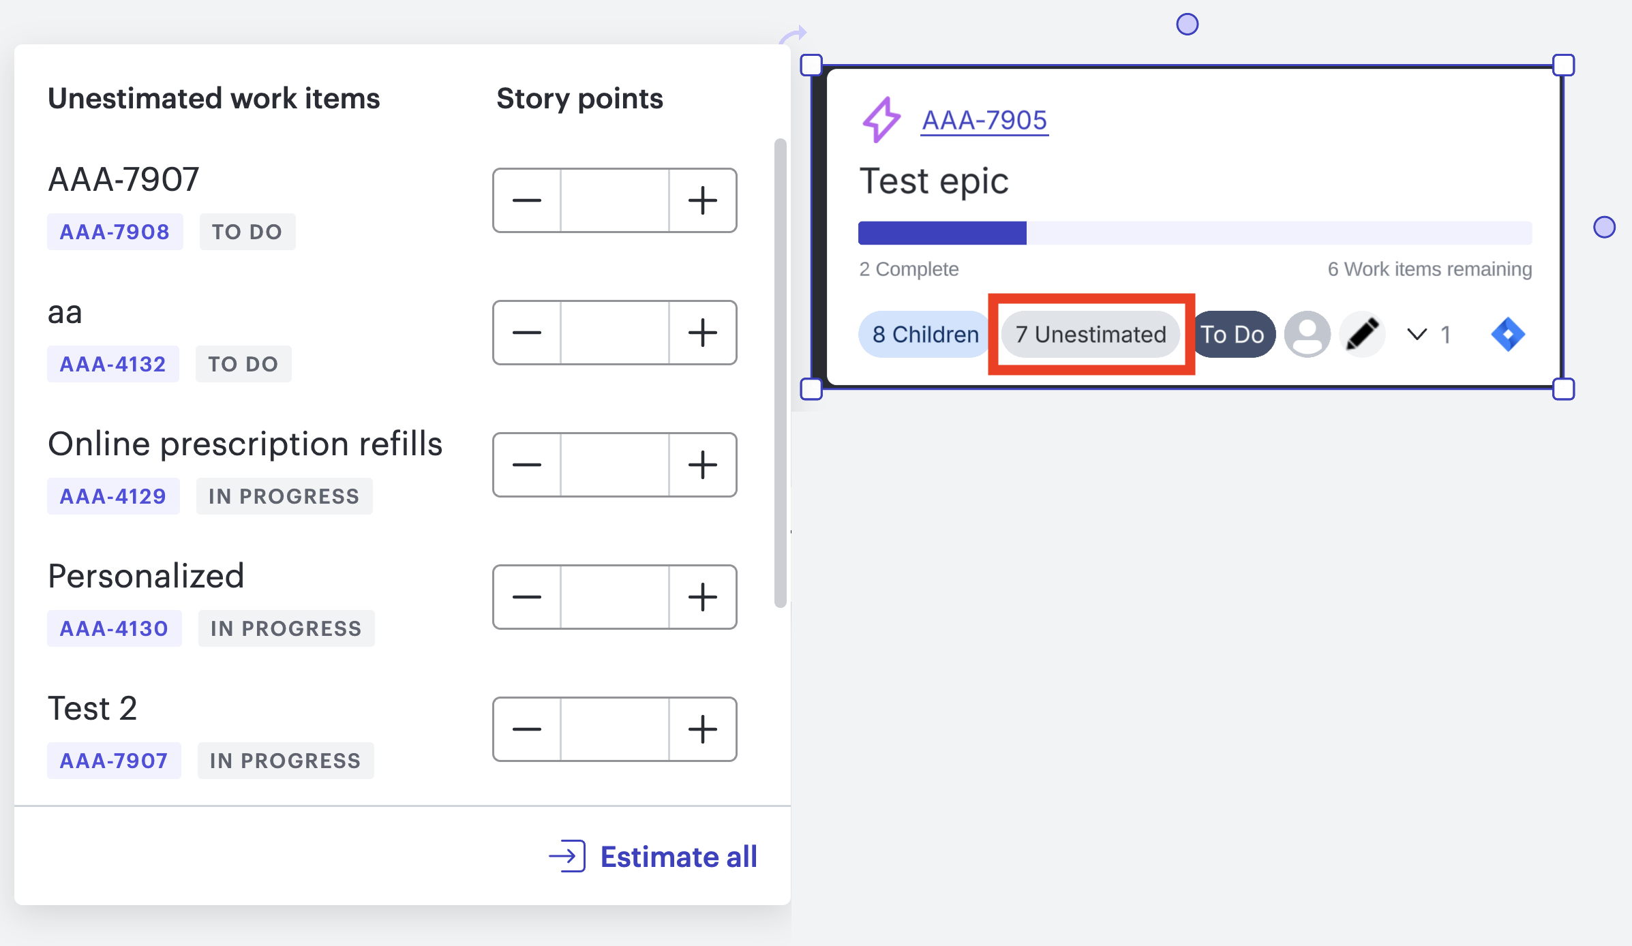This screenshot has width=1632, height=946.
Task: Click the plus stepper for Test 2
Action: [x=702, y=729]
